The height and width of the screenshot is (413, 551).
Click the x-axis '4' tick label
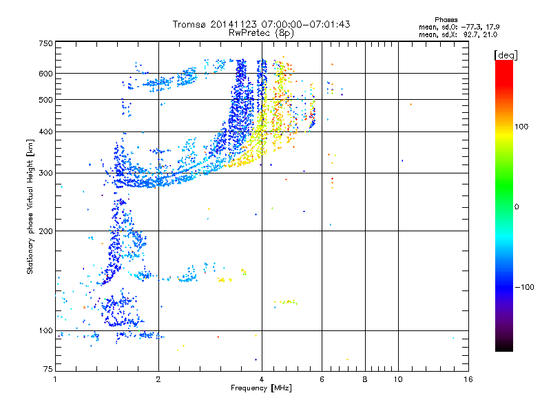click(x=262, y=379)
